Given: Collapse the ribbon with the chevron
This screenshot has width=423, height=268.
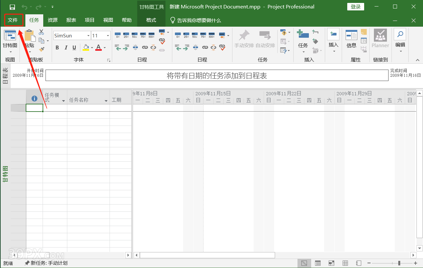Looking at the screenshot, I should point(418,60).
